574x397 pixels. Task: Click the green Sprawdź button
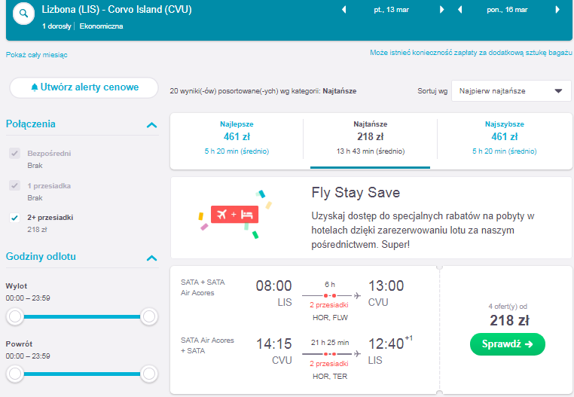(508, 344)
